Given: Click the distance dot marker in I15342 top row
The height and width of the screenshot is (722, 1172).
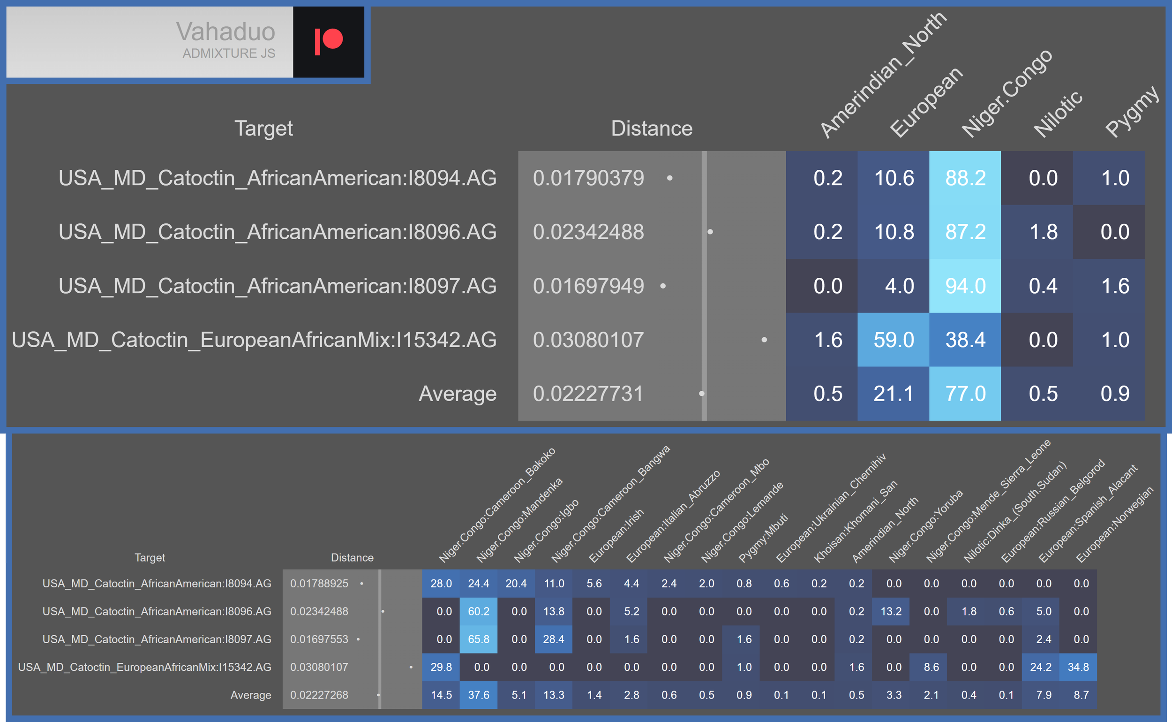Looking at the screenshot, I should tap(764, 340).
